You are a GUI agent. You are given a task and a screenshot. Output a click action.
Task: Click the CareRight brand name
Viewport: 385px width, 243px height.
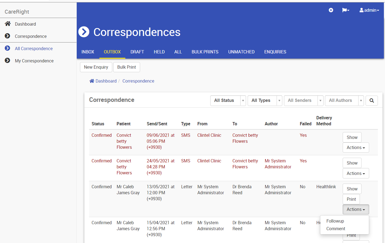[x=17, y=12]
